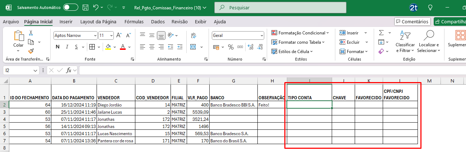The height and width of the screenshot is (152, 466).
Task: Toggle italic formatting with I button
Action: (67, 47)
